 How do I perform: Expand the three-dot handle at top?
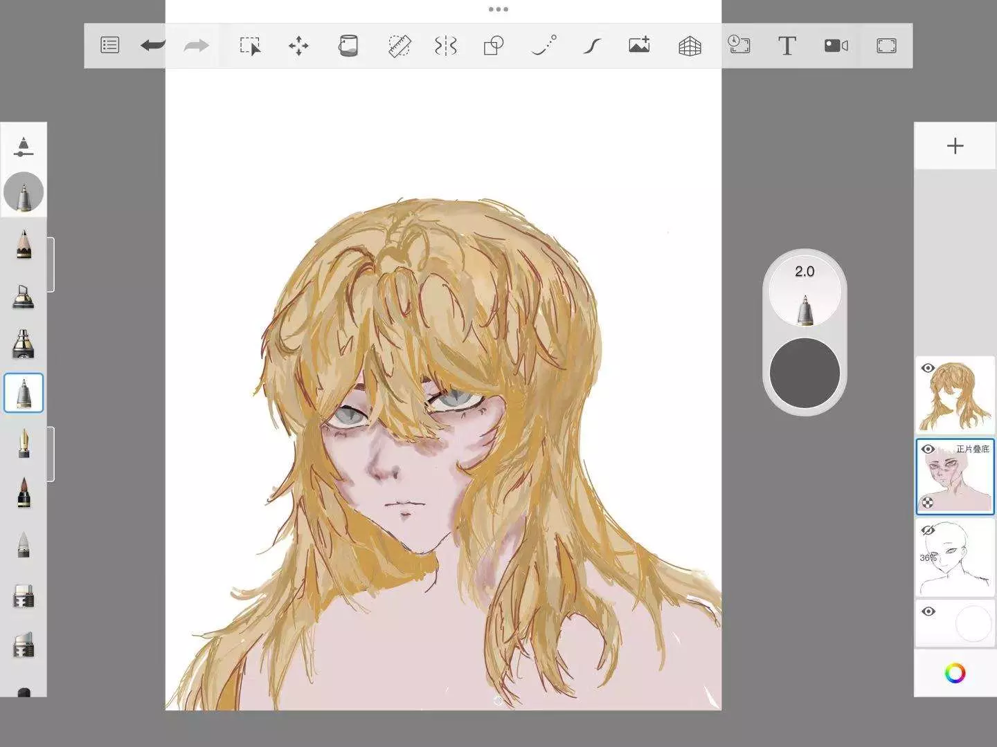click(x=498, y=10)
